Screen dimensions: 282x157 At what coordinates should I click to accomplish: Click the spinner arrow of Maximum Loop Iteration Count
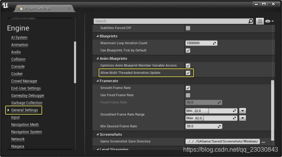[214, 43]
